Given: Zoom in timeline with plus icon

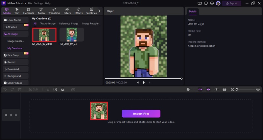Looking at the screenshot, I should point(258,89).
